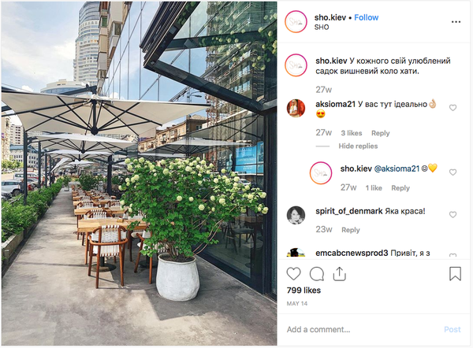Open comments with the speech bubble icon
The image size is (473, 348).
(x=317, y=274)
